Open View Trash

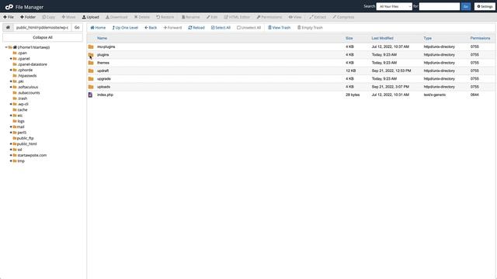click(280, 28)
